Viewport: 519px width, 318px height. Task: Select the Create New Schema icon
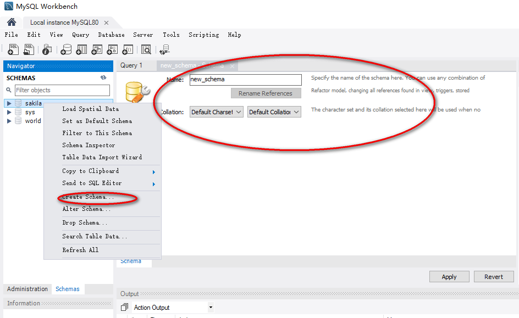pyautogui.click(x=65, y=49)
